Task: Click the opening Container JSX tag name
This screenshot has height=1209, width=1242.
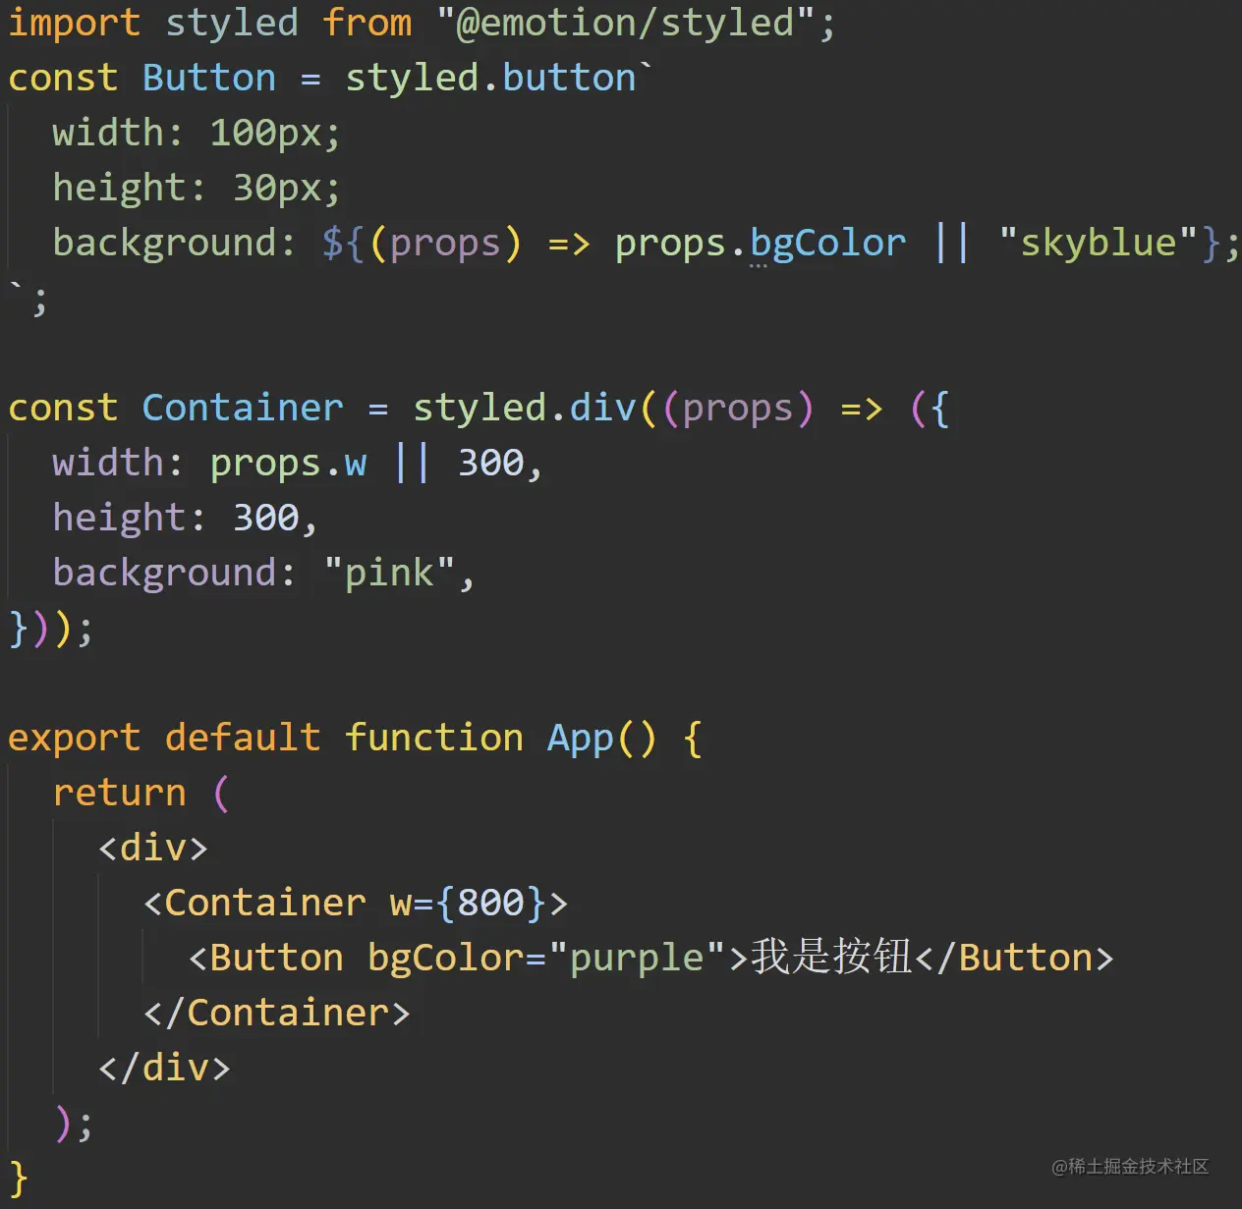Action: [265, 903]
